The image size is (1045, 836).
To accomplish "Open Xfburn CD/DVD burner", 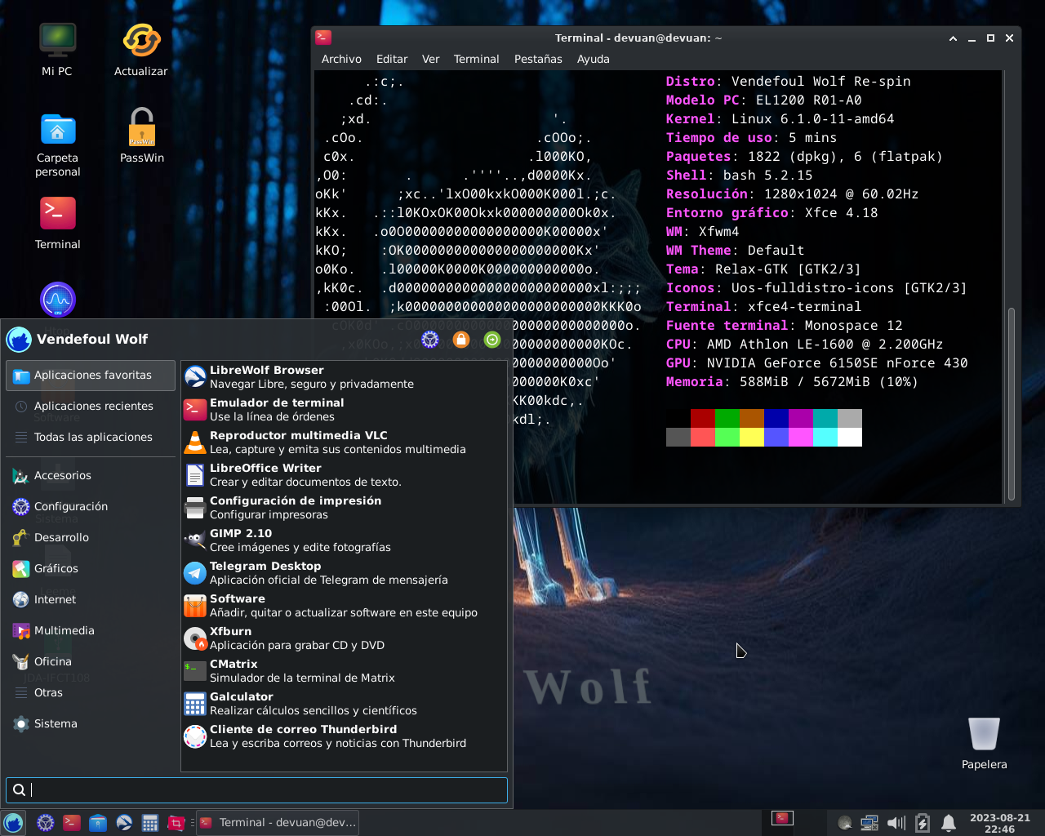I will [x=344, y=638].
